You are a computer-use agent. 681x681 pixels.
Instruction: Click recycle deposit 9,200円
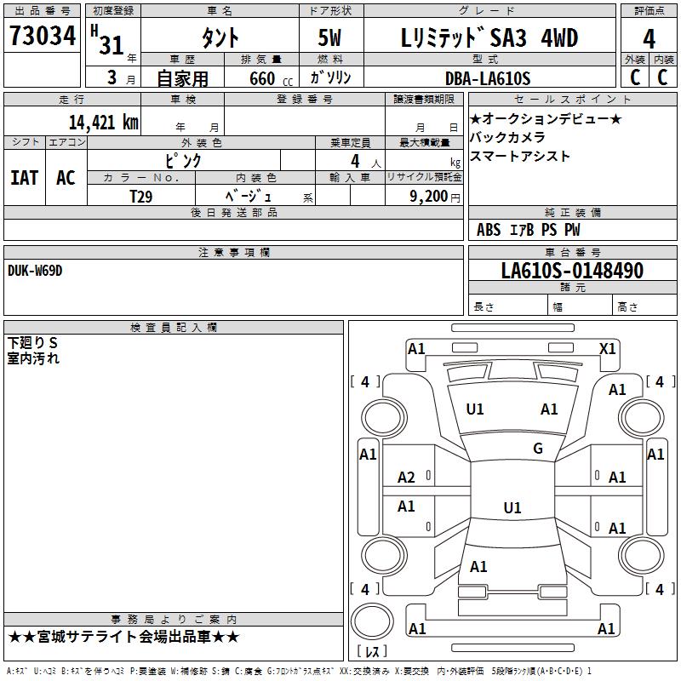tap(435, 197)
